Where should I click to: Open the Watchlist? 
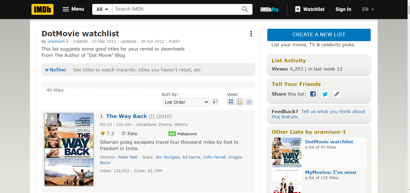tap(310, 9)
